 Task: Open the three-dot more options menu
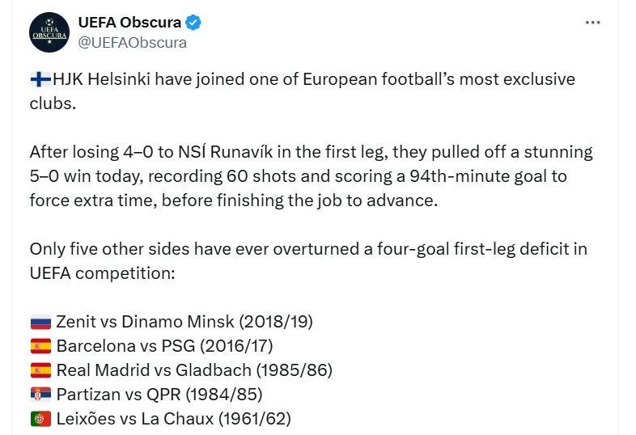coord(592,23)
